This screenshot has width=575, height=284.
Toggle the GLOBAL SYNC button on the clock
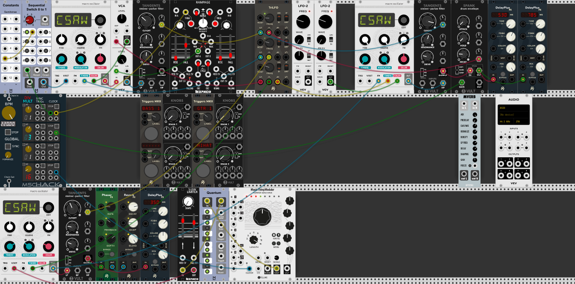coord(8,146)
